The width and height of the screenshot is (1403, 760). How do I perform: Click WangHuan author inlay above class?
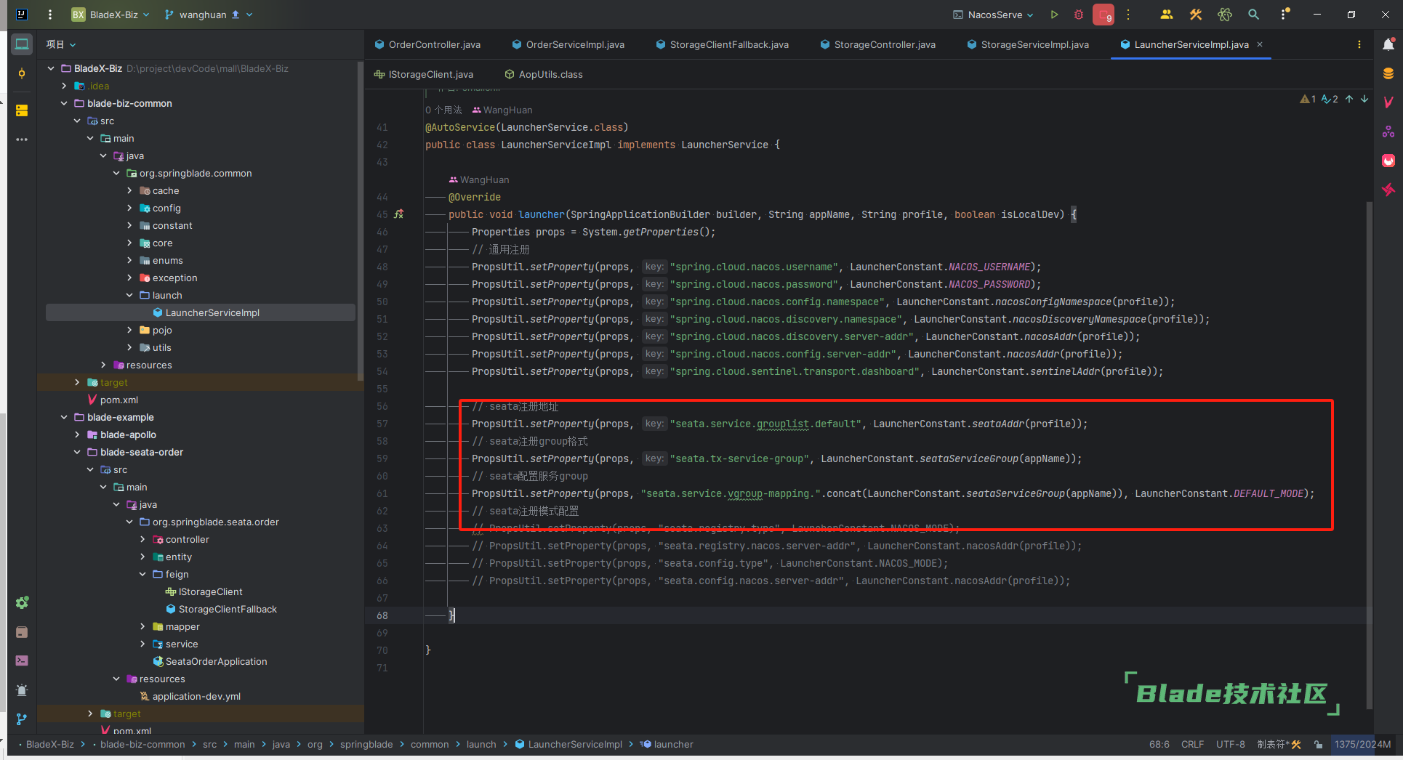(502, 110)
